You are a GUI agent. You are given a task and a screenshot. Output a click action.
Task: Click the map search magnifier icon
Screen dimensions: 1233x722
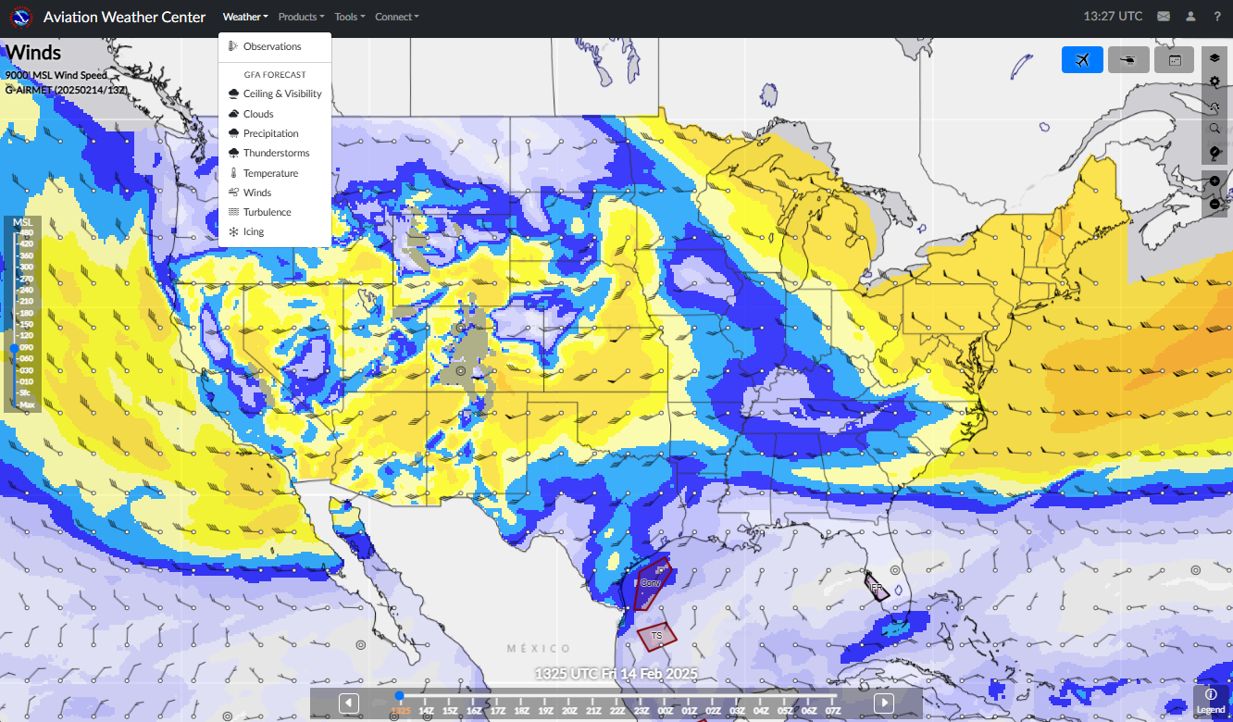pyautogui.click(x=1214, y=129)
